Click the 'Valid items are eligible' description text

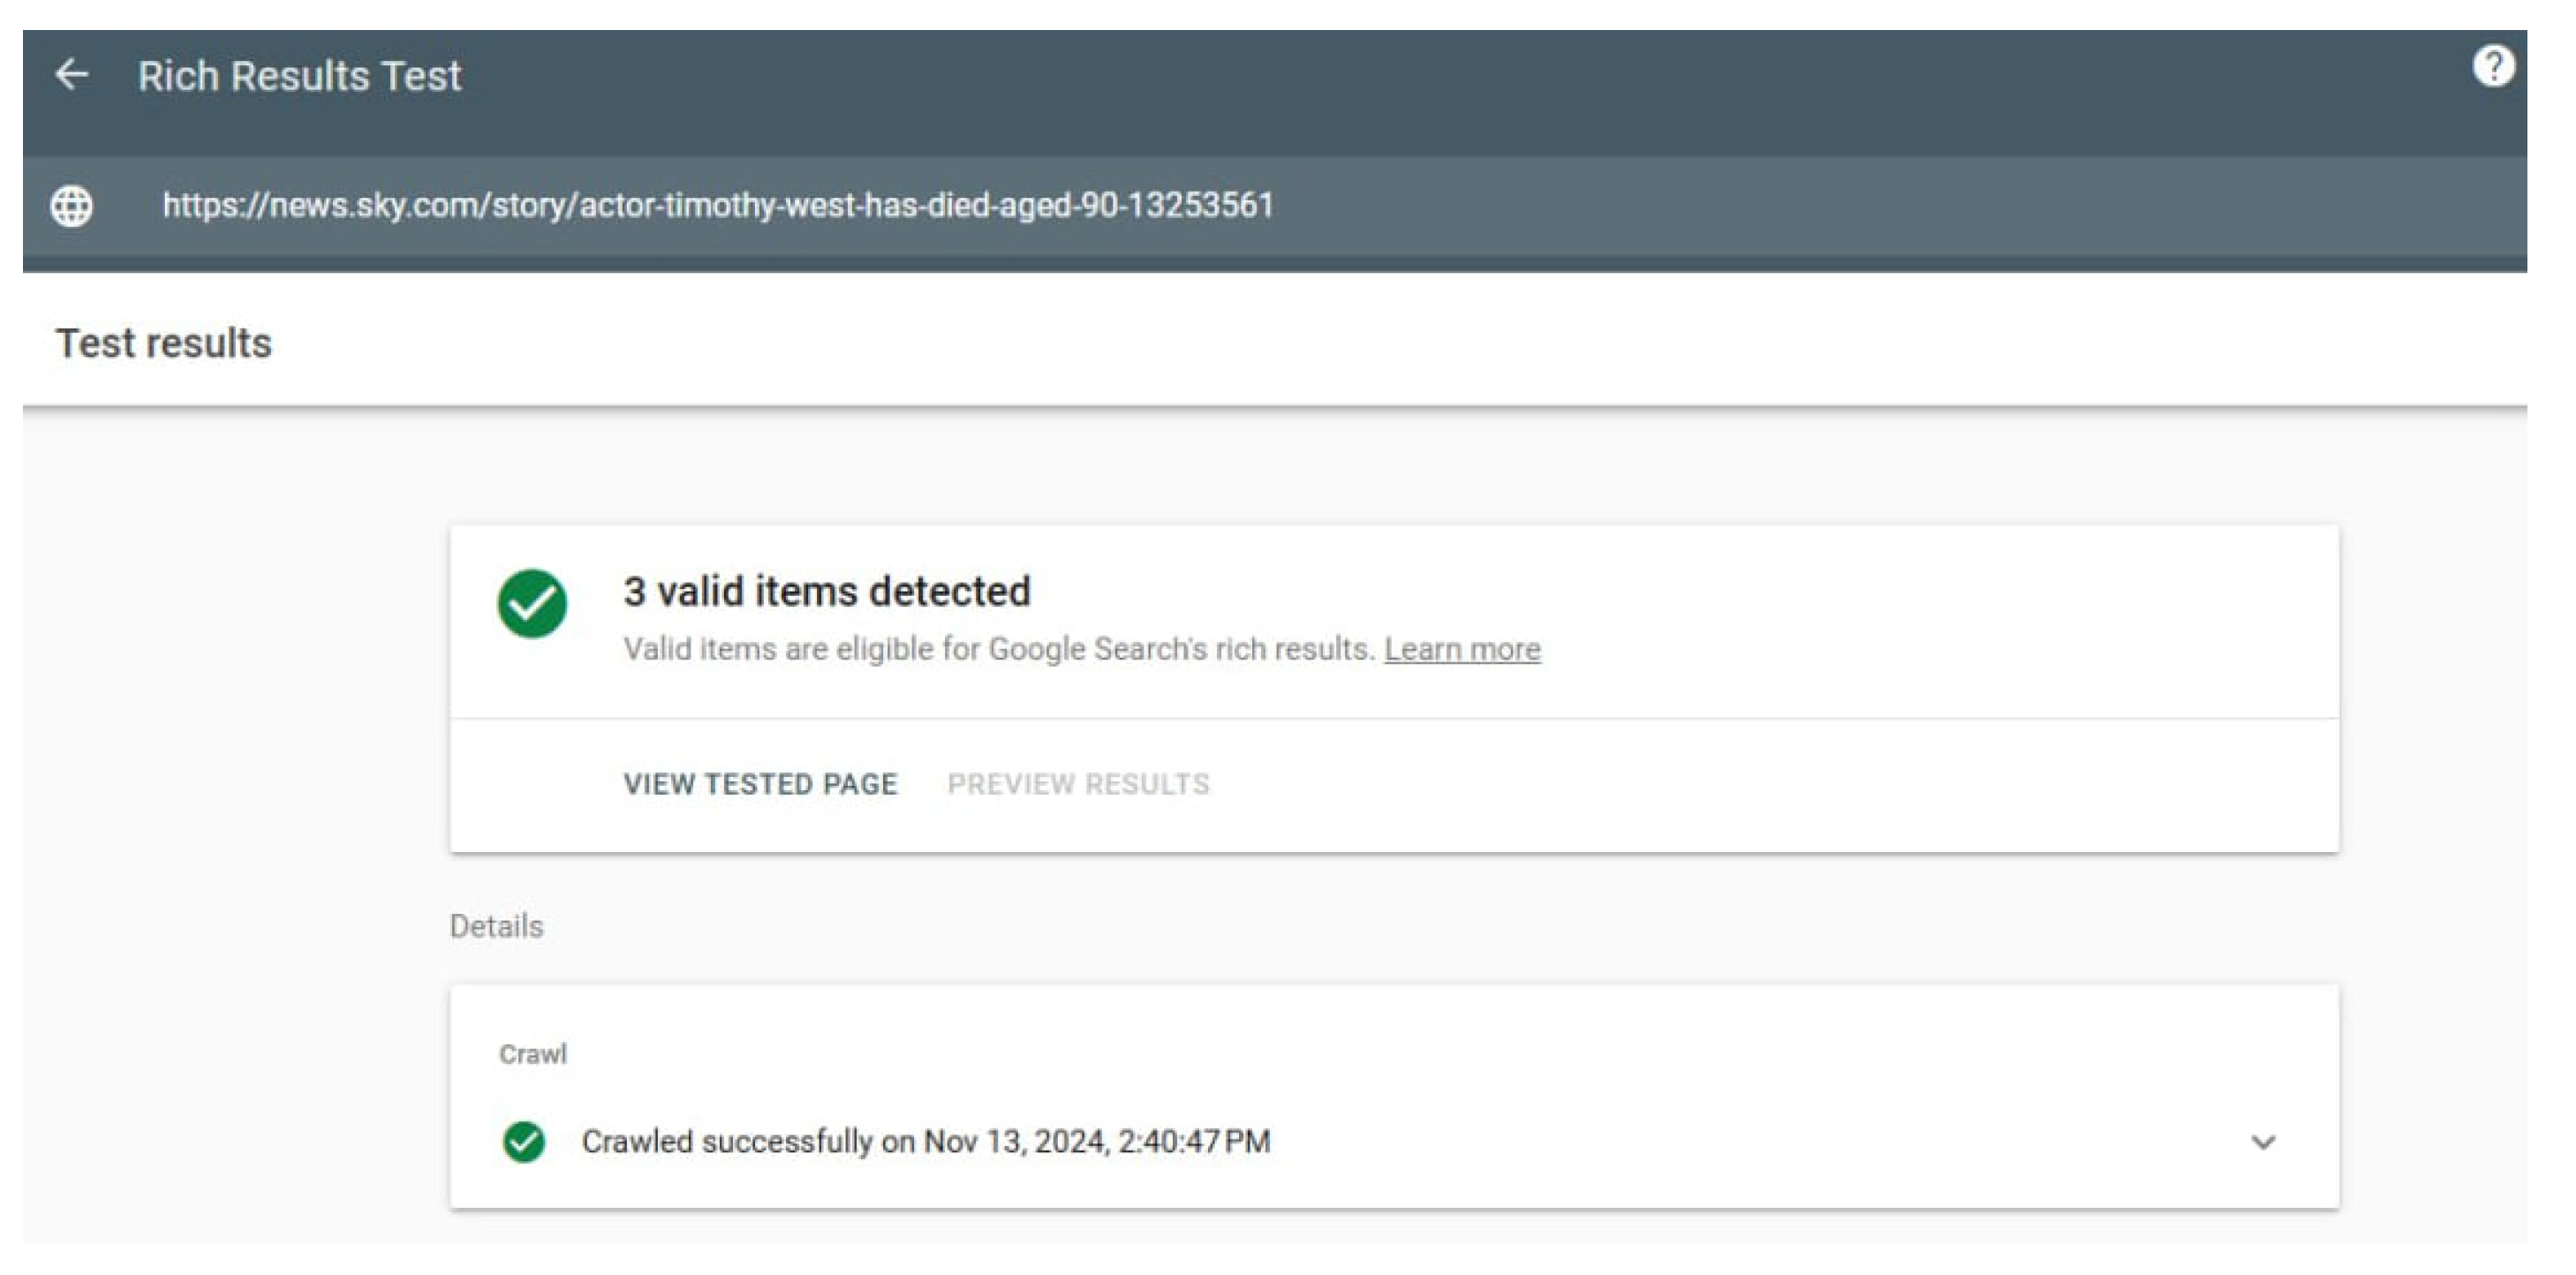(998, 649)
